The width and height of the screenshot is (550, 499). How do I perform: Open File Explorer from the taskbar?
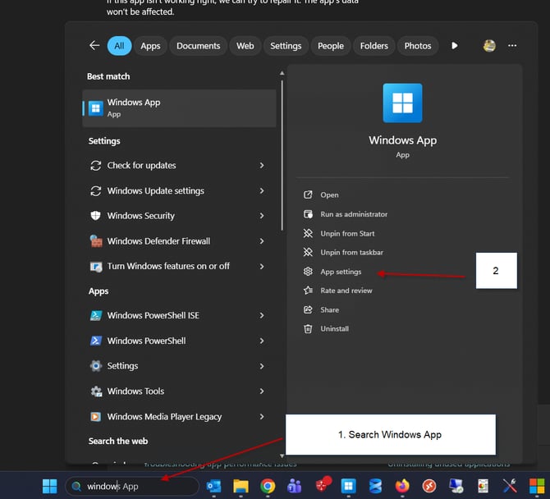point(241,486)
